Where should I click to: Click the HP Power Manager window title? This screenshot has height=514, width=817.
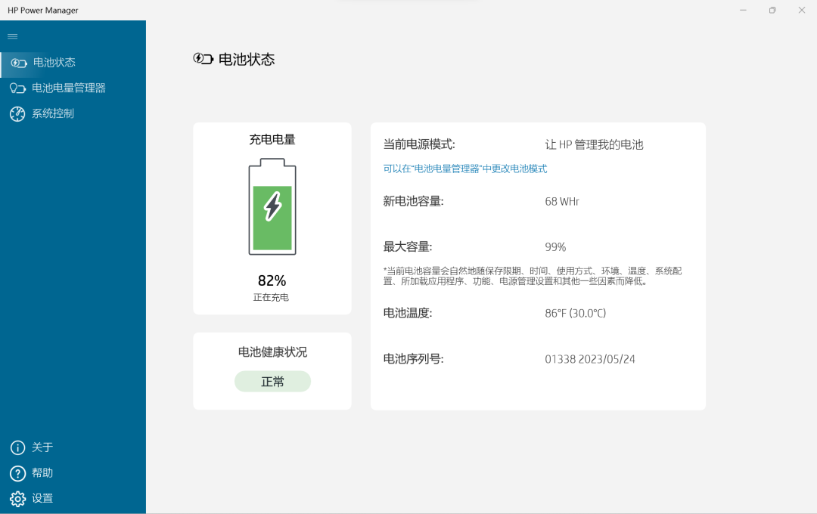[x=42, y=10]
